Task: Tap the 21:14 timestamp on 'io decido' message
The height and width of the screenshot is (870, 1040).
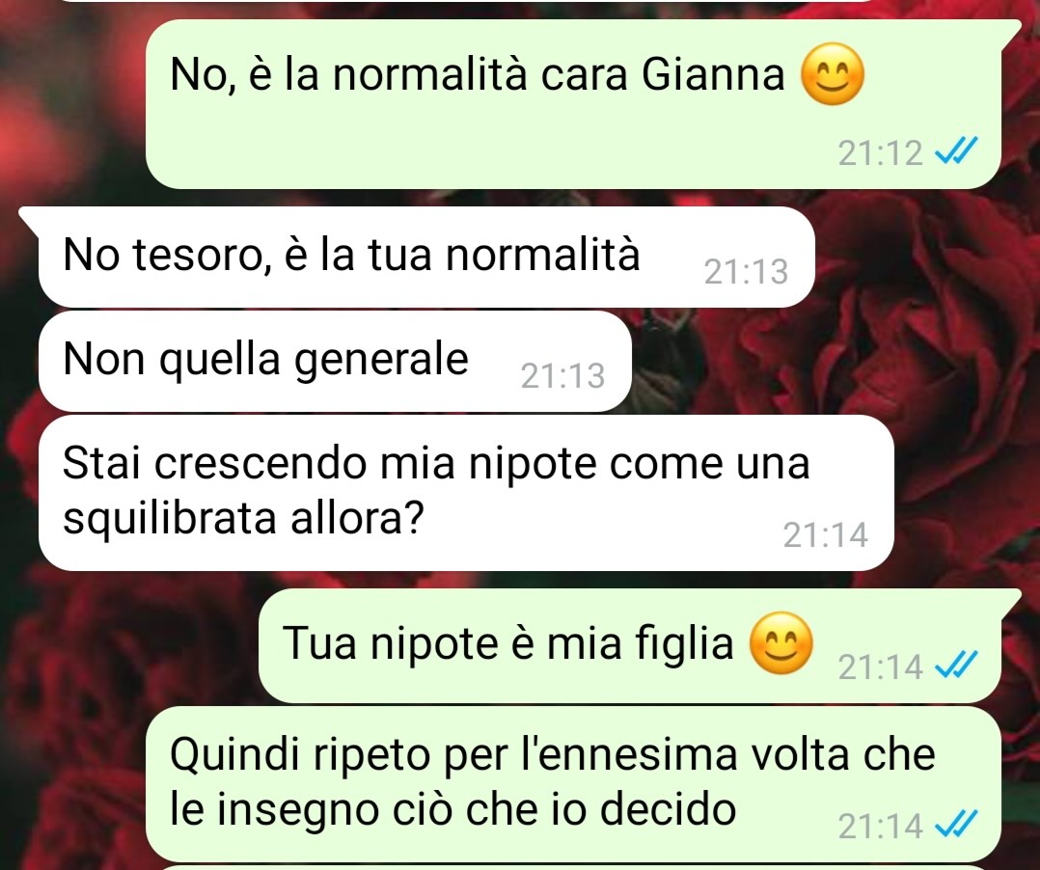Action: 880,826
